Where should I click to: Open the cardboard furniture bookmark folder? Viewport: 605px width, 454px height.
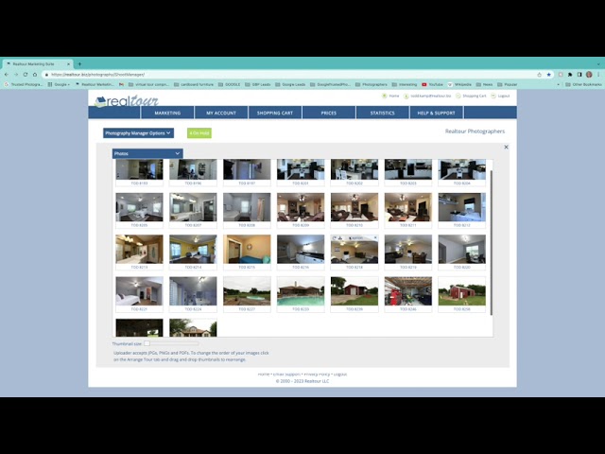(194, 84)
